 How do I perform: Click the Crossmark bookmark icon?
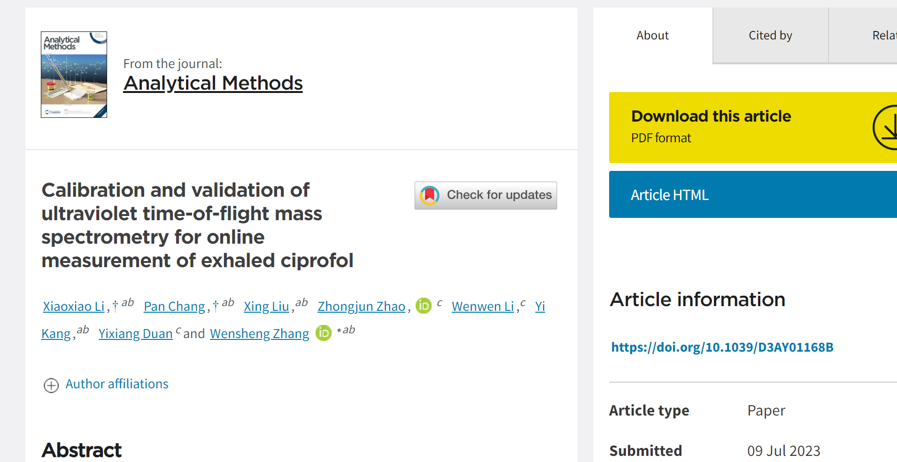click(x=429, y=195)
